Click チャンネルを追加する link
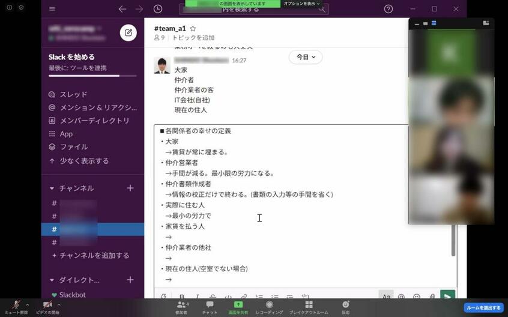Screen dimensions: 508x317 point(91,256)
